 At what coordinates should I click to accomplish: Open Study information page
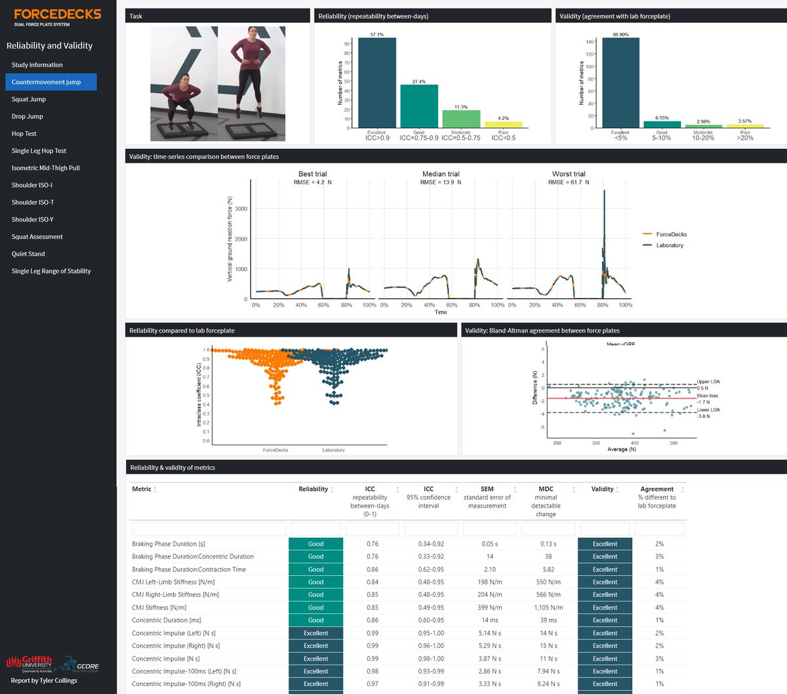coord(37,65)
